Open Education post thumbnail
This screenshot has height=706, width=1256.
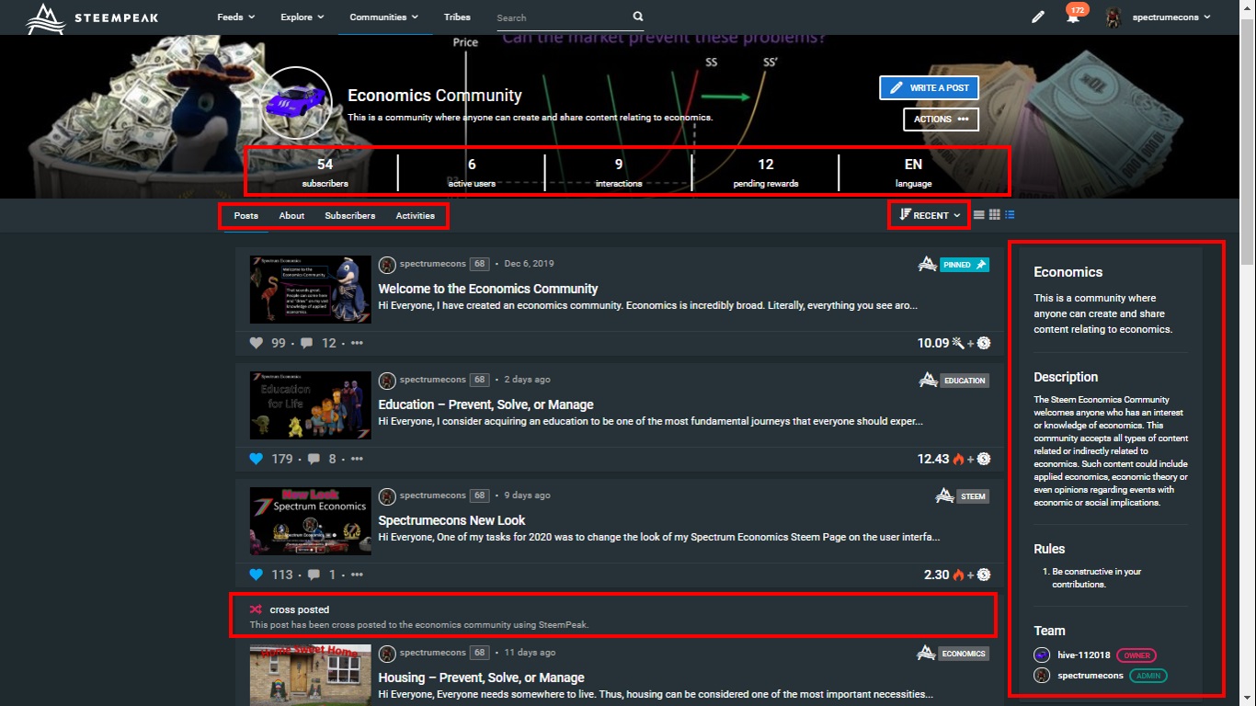click(311, 404)
